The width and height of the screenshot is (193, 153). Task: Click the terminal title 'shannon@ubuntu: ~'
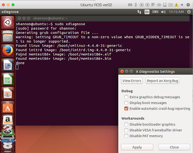pos(50,18)
